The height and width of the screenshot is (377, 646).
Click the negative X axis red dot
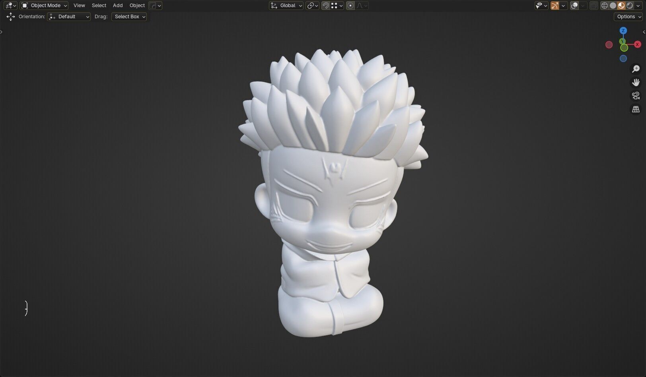click(x=609, y=45)
